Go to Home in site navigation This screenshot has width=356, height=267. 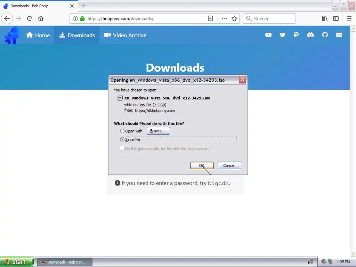pyautogui.click(x=38, y=35)
